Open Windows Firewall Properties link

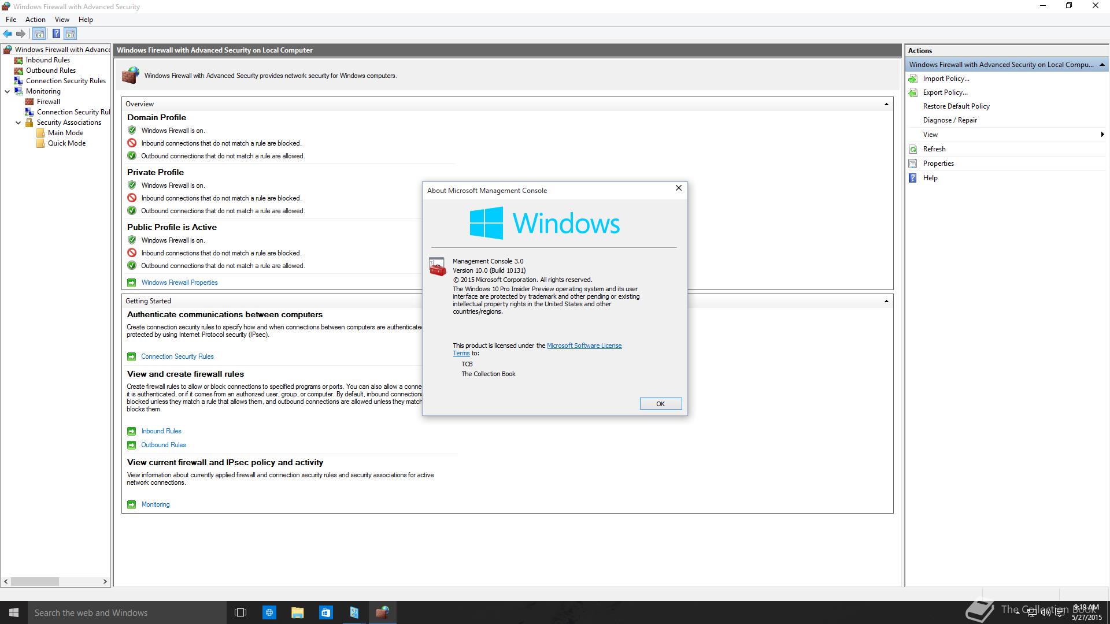[x=179, y=283]
